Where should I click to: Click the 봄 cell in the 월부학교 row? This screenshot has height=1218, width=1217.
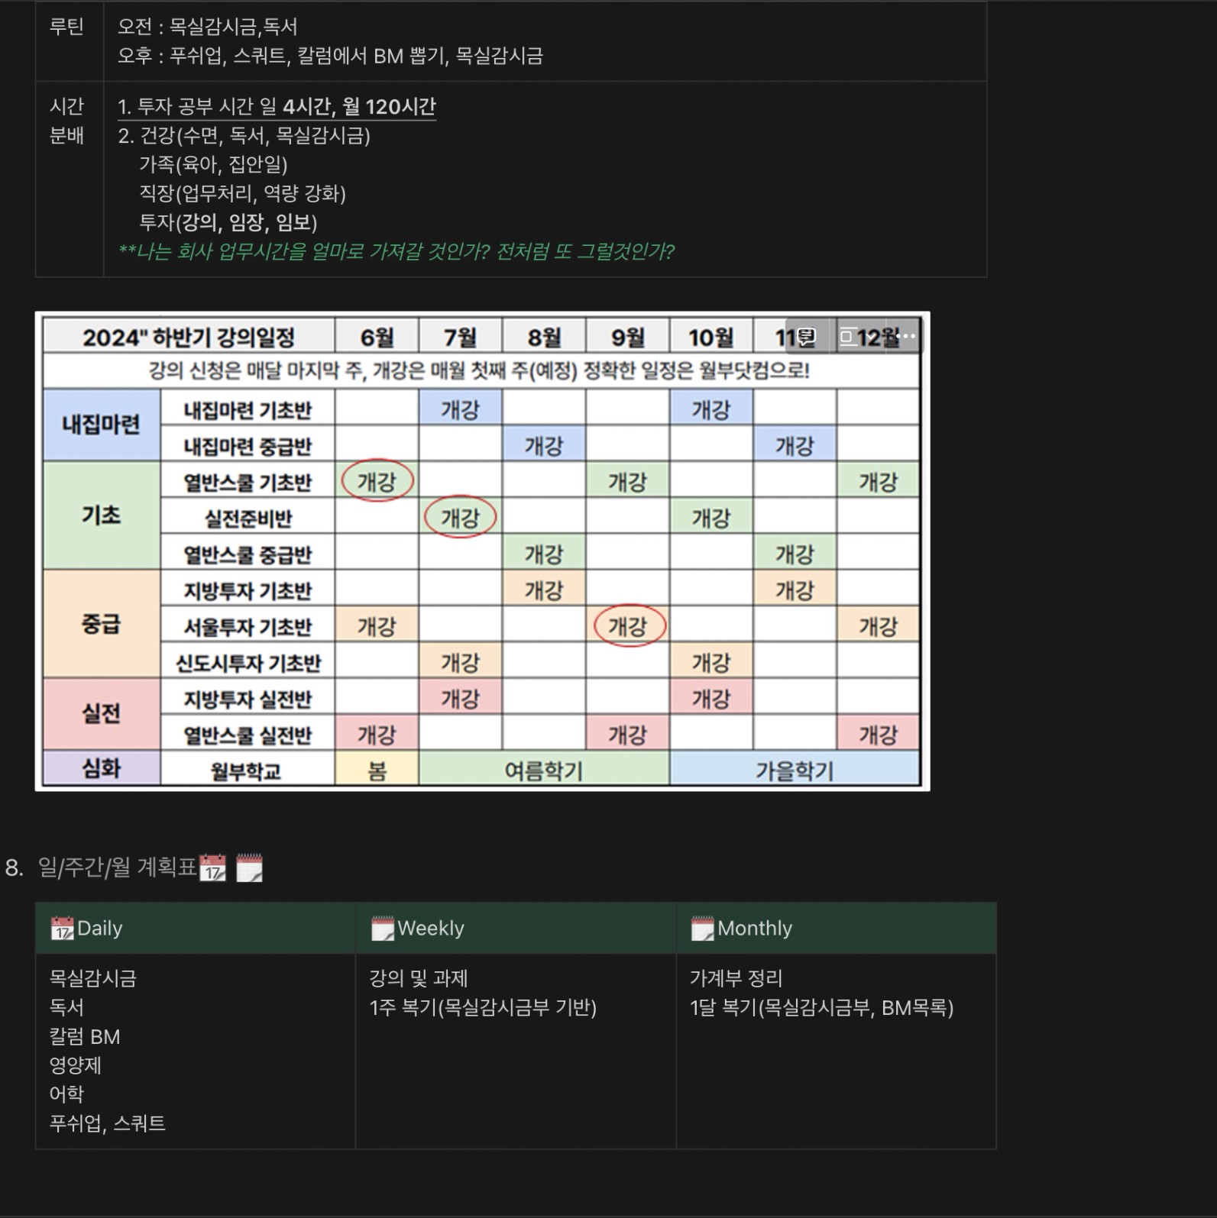coord(377,771)
